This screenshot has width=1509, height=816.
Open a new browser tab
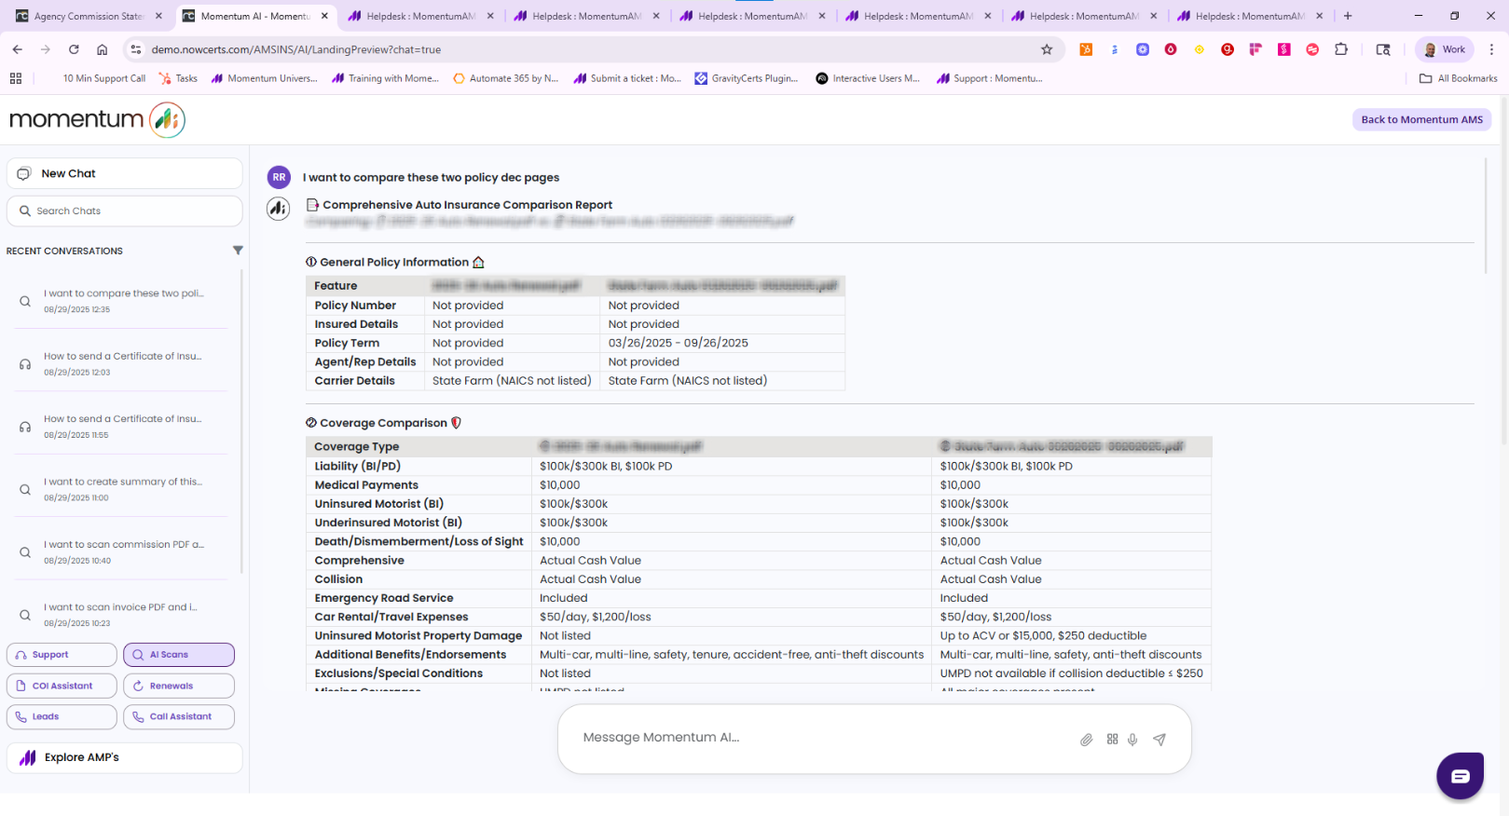pos(1348,16)
